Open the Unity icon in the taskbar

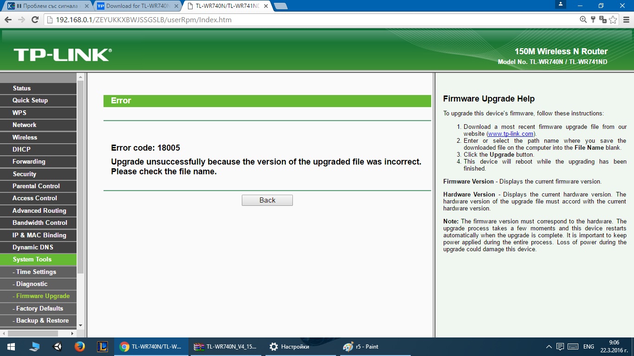coord(57,347)
